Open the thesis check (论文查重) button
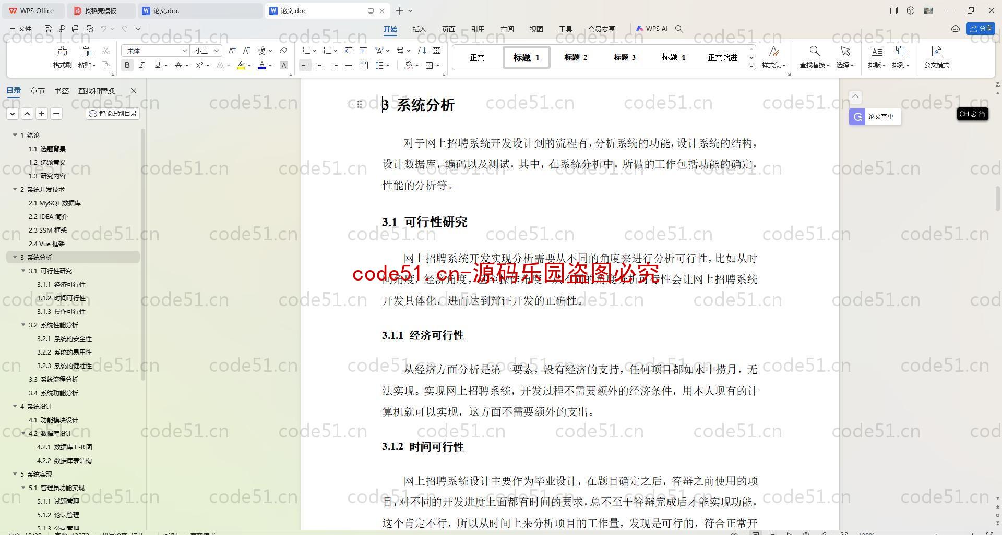The height and width of the screenshot is (535, 1002). click(875, 117)
